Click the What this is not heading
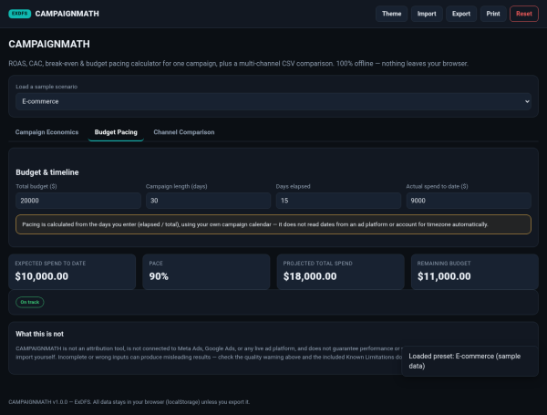 coord(39,334)
